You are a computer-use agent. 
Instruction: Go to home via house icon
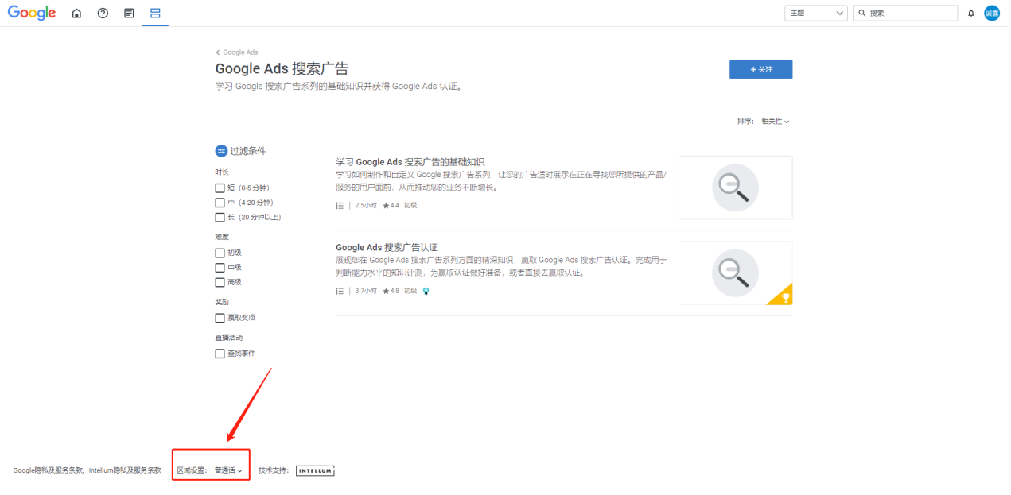pyautogui.click(x=76, y=14)
